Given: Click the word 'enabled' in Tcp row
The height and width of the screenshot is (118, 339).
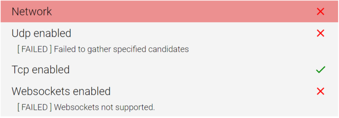Looking at the screenshot, I should click(50, 70).
